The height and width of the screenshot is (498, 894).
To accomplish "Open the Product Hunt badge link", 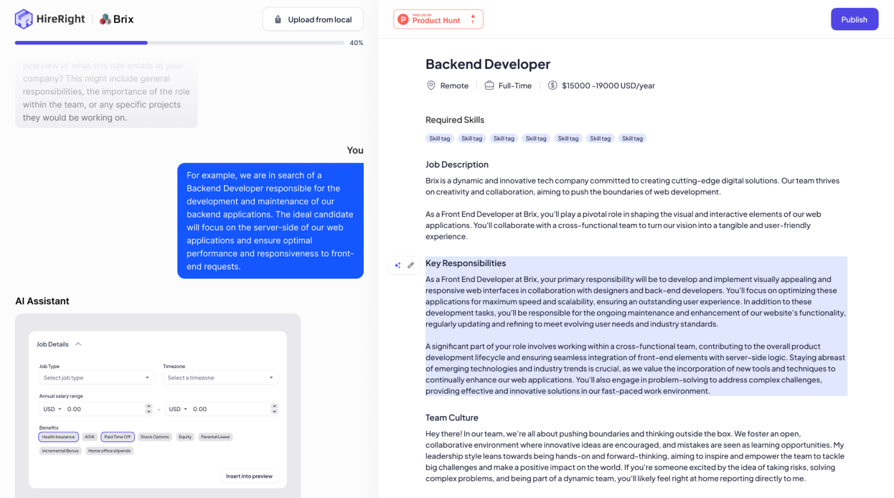I will coord(438,19).
